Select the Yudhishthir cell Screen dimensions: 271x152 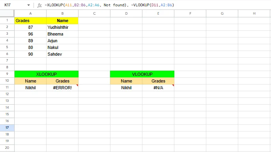62,27
